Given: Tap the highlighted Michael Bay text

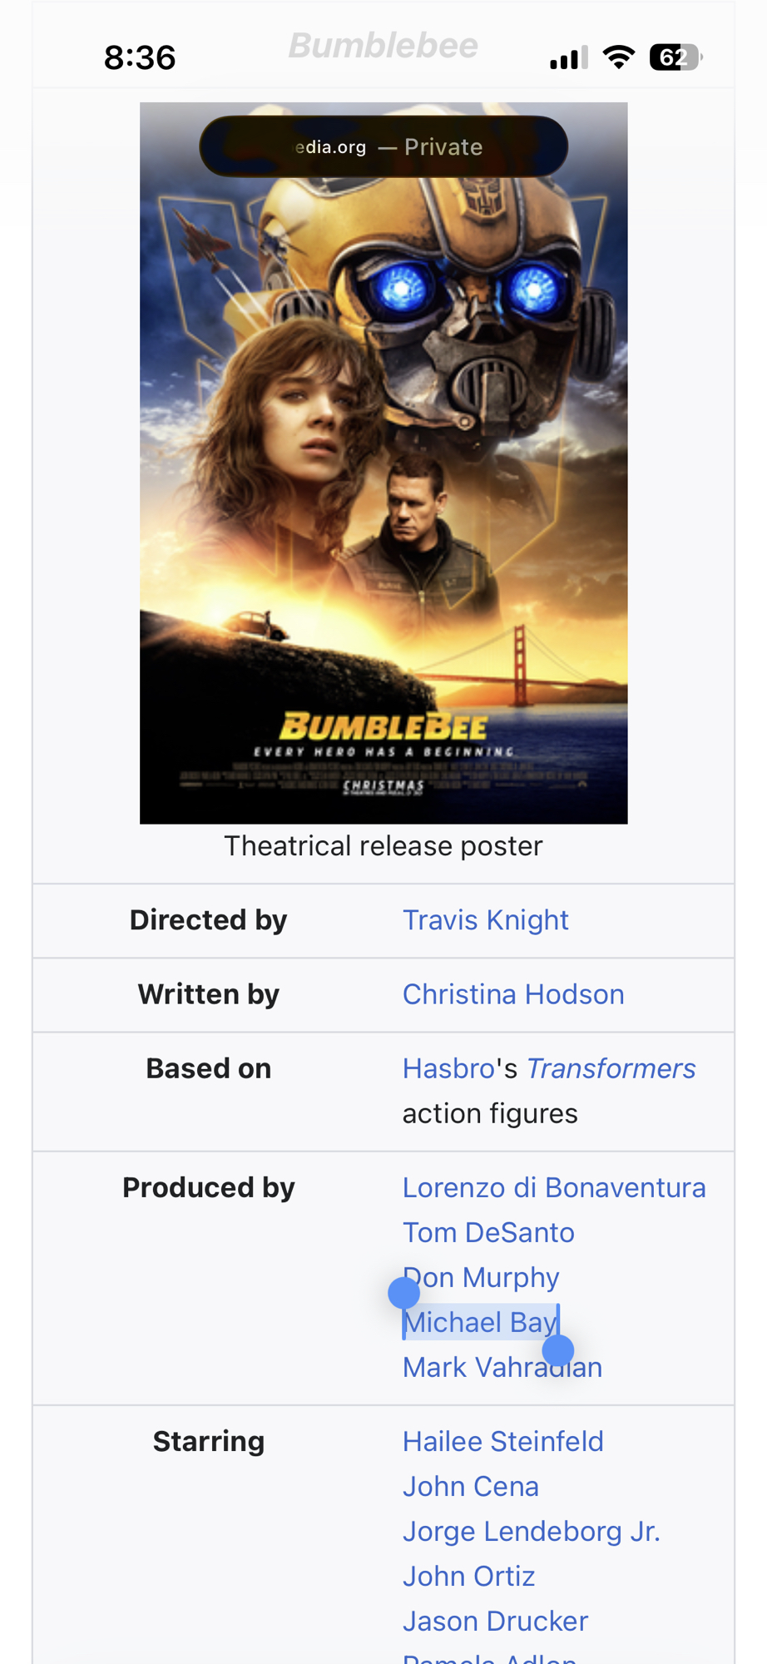Looking at the screenshot, I should pyautogui.click(x=480, y=1322).
